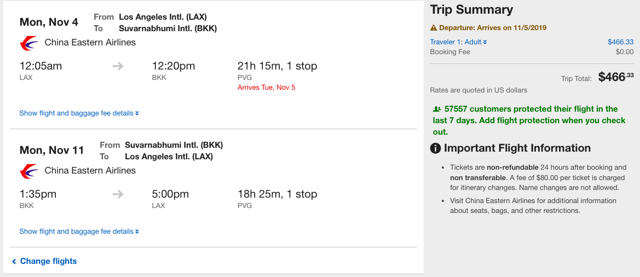Click the green flight protection message
The image size is (640, 277).
[528, 120]
